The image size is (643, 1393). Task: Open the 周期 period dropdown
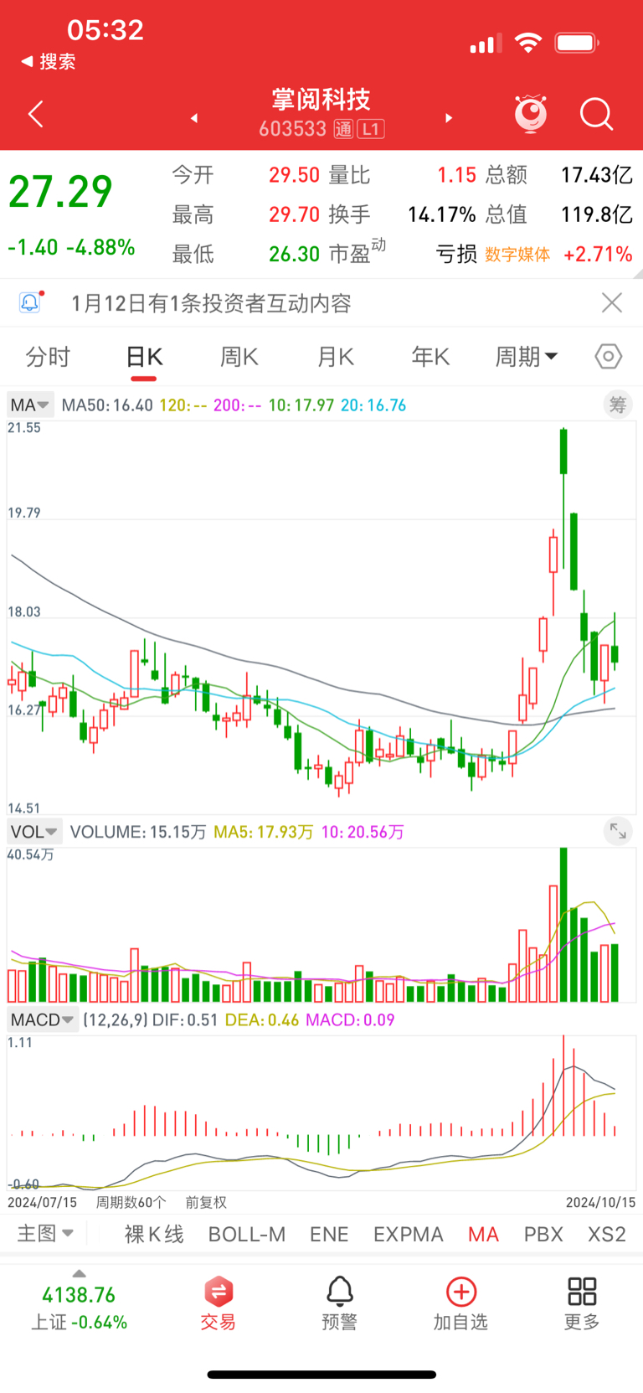point(527,357)
